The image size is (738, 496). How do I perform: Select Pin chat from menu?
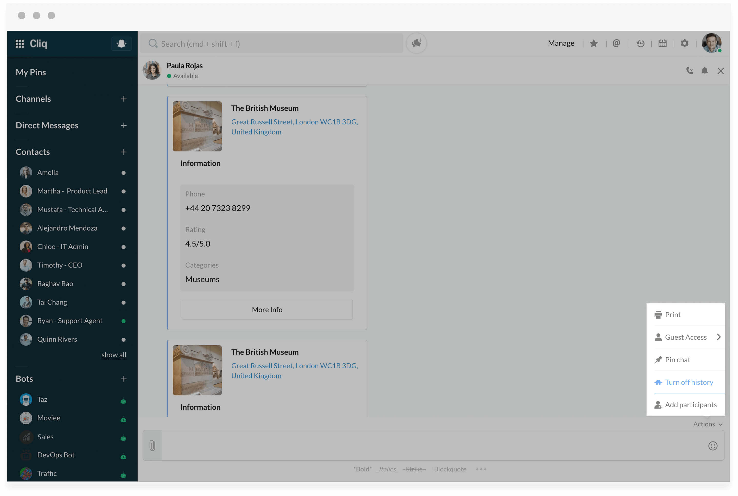(677, 360)
